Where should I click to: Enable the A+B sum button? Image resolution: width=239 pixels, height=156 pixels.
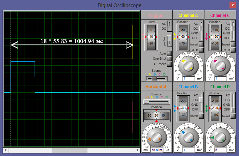point(201,50)
